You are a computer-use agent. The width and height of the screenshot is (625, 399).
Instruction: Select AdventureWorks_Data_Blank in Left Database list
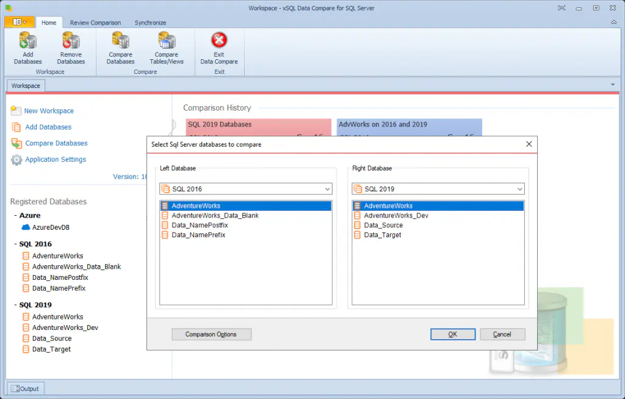click(x=246, y=216)
